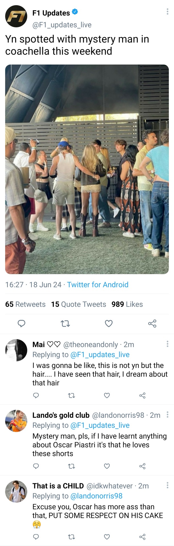174x546 pixels.
Task: View the 989 Likes list
Action: tap(127, 304)
